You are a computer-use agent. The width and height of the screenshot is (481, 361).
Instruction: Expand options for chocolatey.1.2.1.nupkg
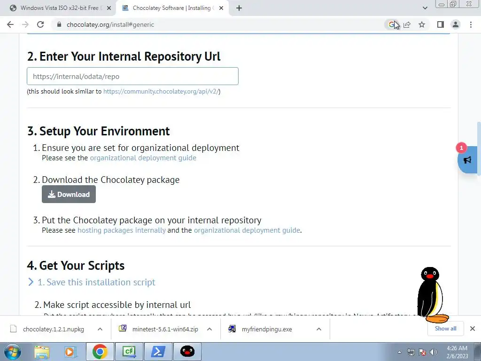[100, 329]
